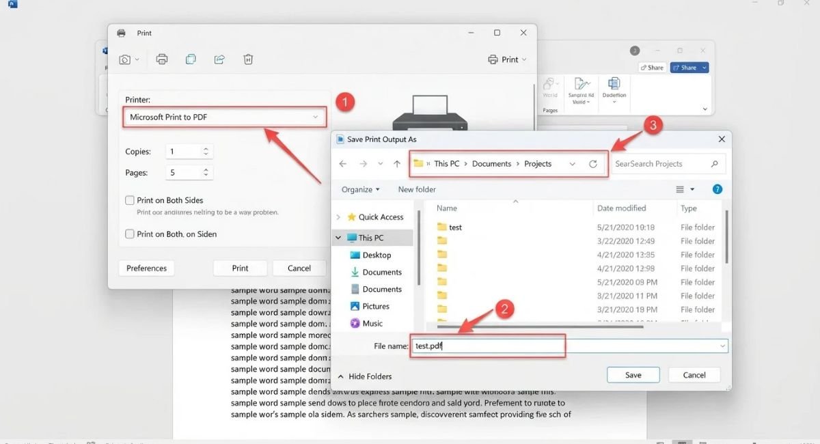Viewport: 820px width, 444px height.
Task: Click Cancel in Save Print Output As
Action: [x=694, y=375]
